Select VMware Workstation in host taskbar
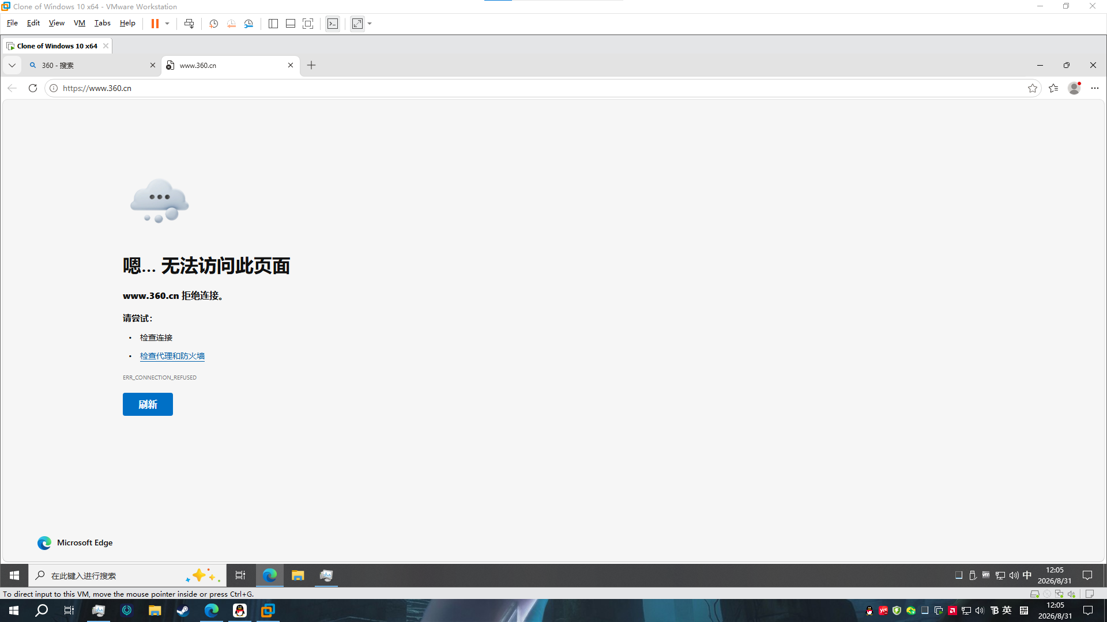 (268, 610)
